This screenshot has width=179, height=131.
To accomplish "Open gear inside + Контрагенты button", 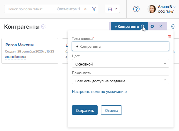I will [142, 27].
